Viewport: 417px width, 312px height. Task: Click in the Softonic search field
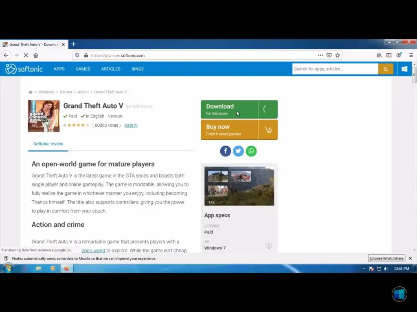335,69
